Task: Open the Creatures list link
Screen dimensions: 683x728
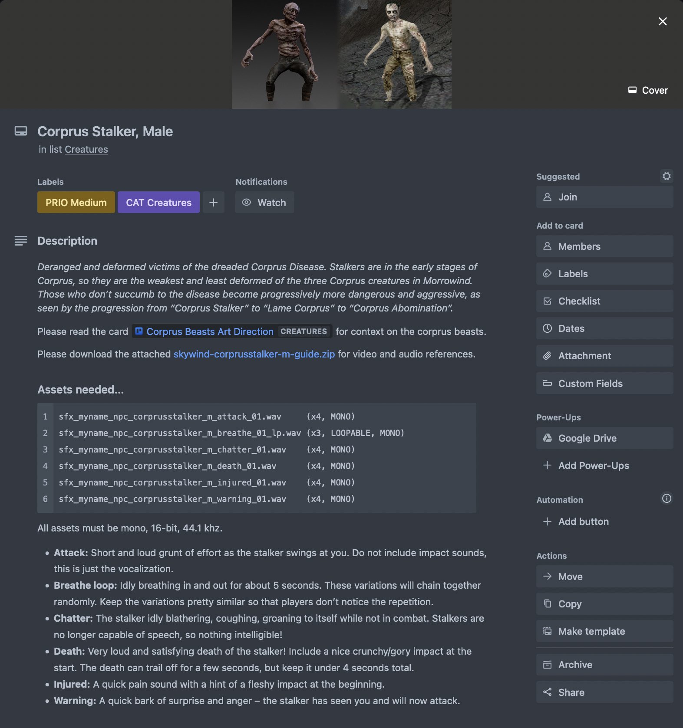Action: 86,149
